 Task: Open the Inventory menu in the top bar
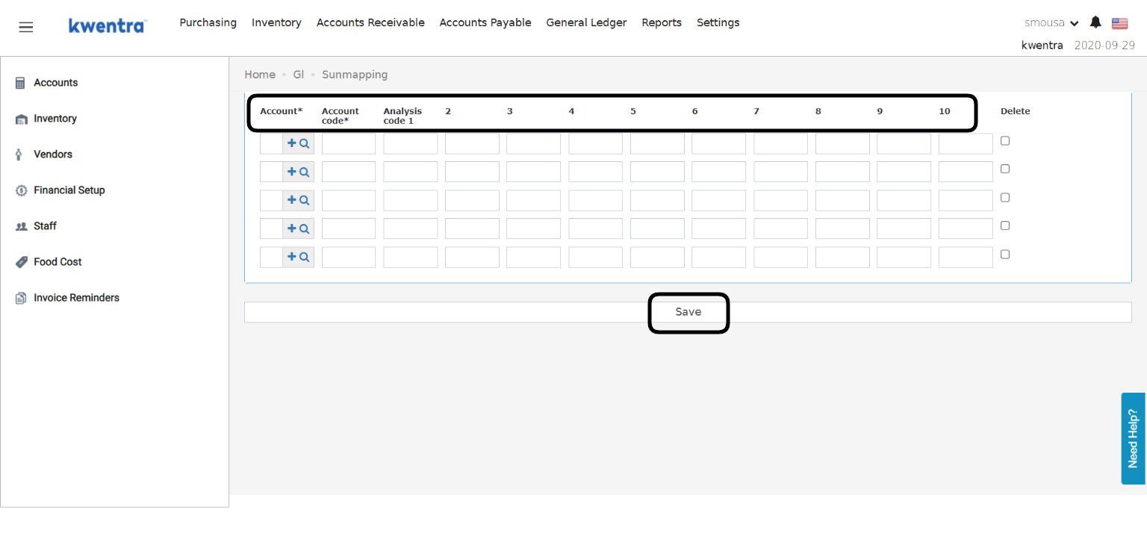[276, 22]
